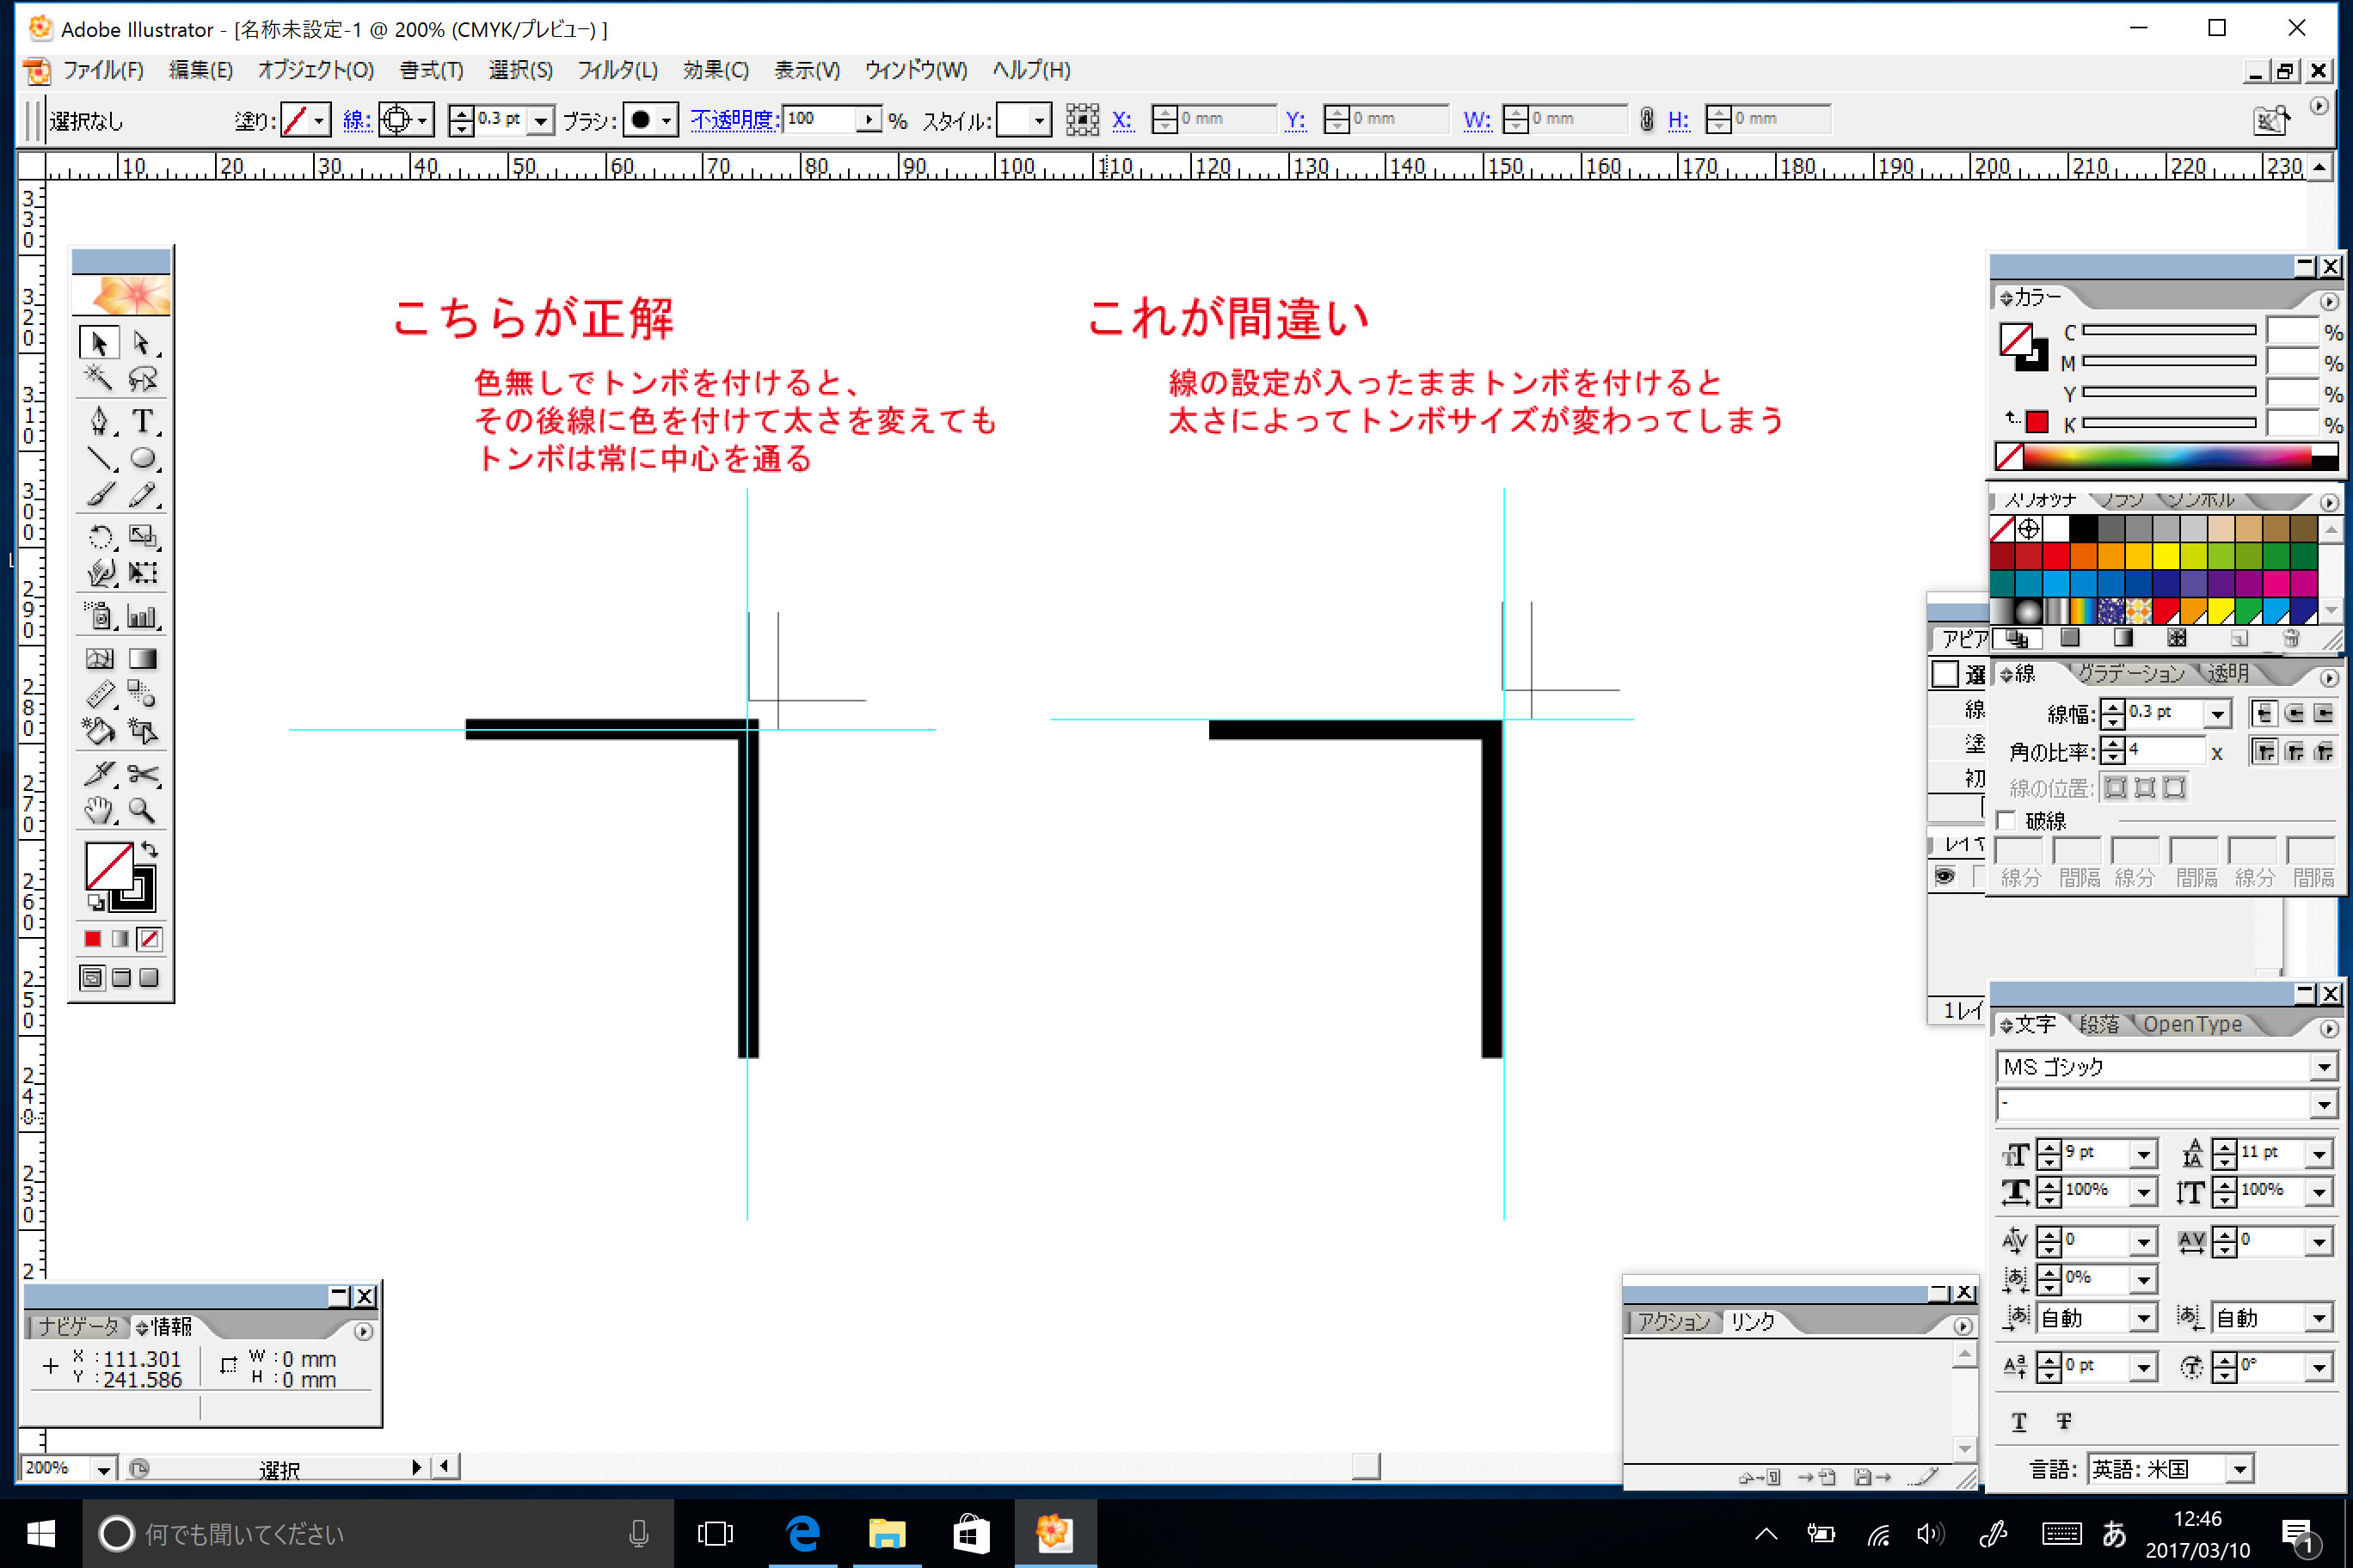2353x1568 pixels.
Task: Select the Magic Wand tool
Action: click(x=99, y=378)
